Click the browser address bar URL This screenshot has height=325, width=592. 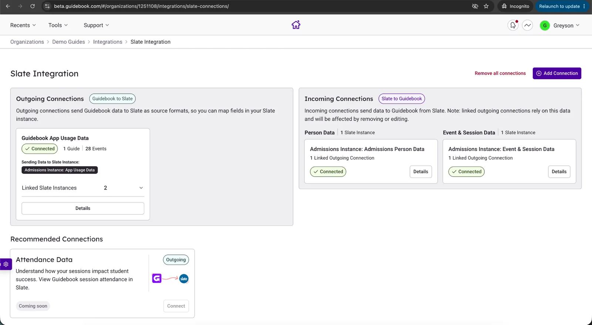[141, 6]
